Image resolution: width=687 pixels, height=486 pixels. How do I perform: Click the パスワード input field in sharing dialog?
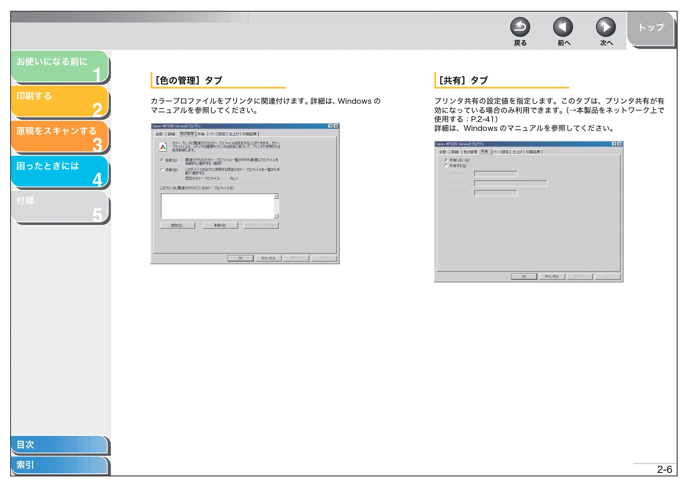(496, 193)
